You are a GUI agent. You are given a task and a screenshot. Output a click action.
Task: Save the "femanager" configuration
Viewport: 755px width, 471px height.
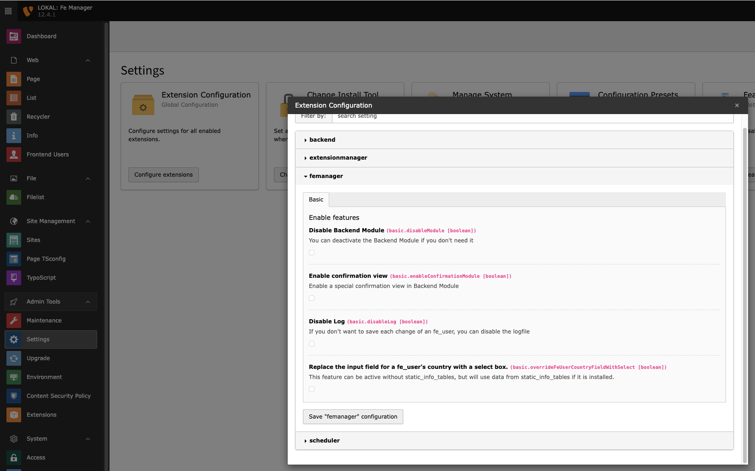pos(353,417)
